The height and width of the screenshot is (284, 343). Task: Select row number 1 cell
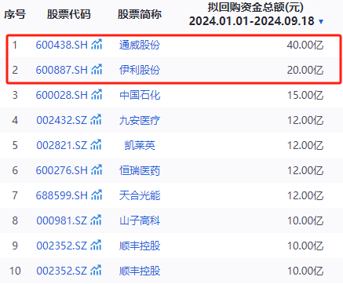(x=15, y=45)
